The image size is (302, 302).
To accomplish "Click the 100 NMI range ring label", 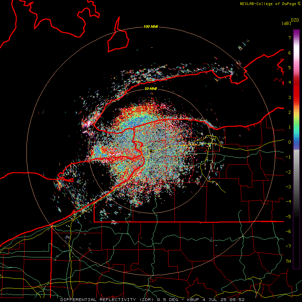I will click(151, 27).
